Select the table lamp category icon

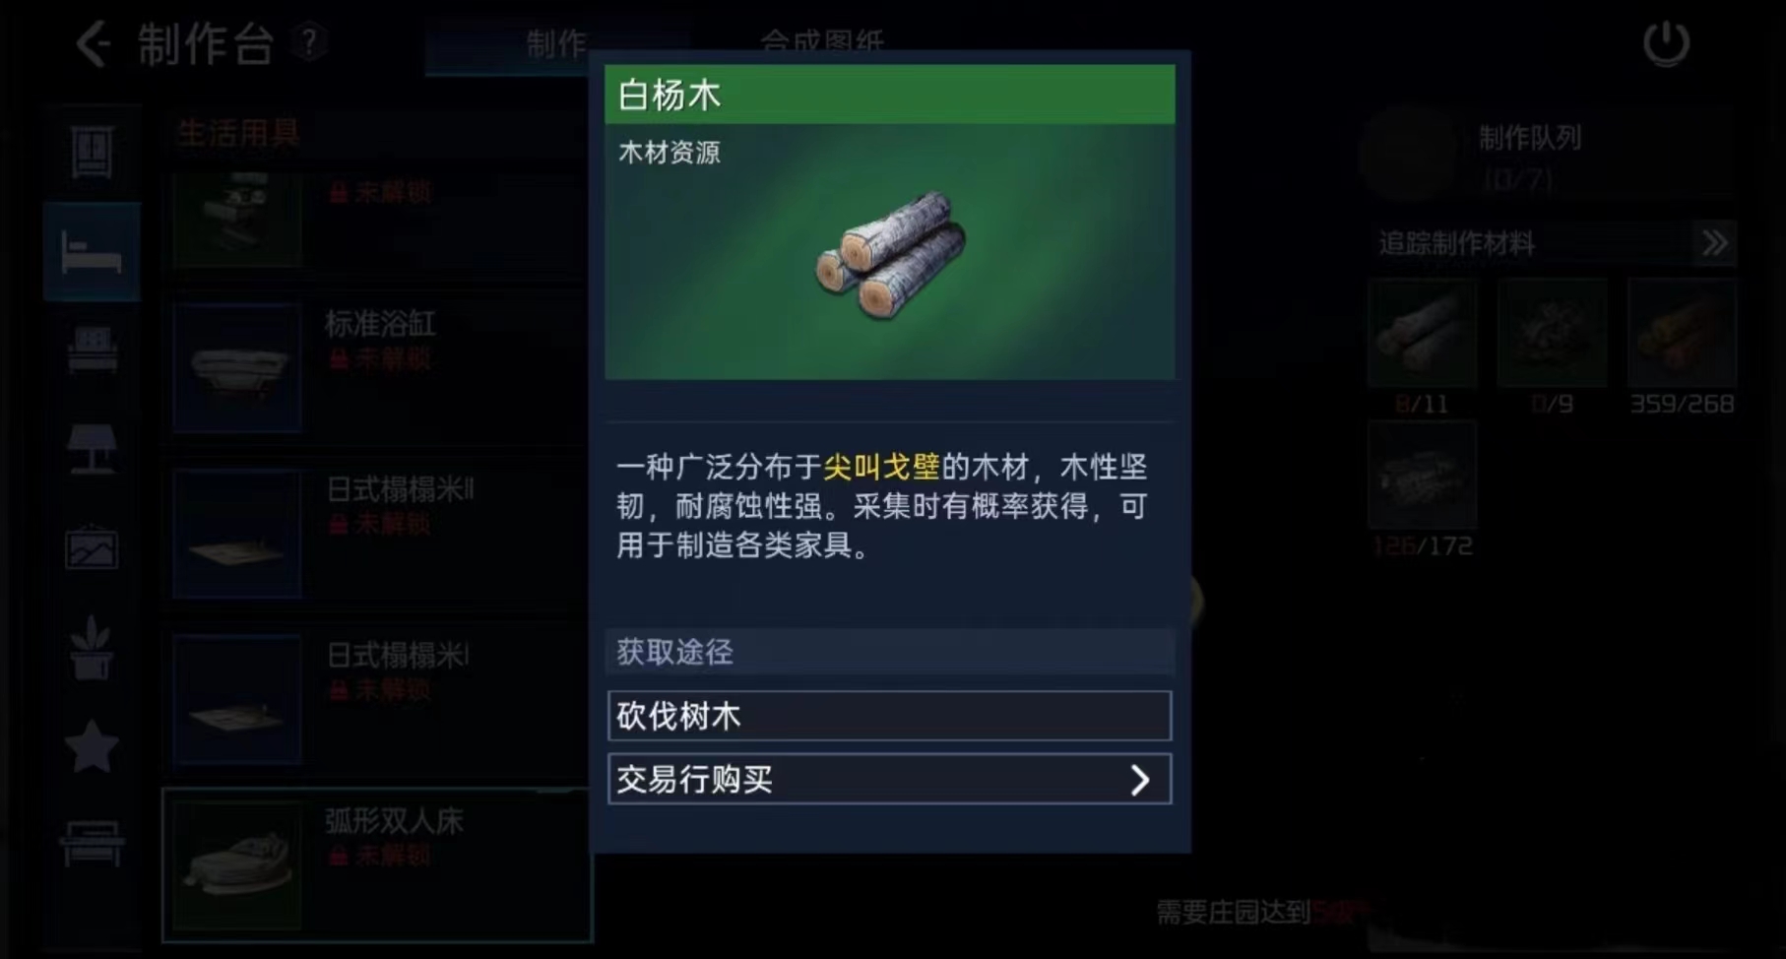coord(92,449)
